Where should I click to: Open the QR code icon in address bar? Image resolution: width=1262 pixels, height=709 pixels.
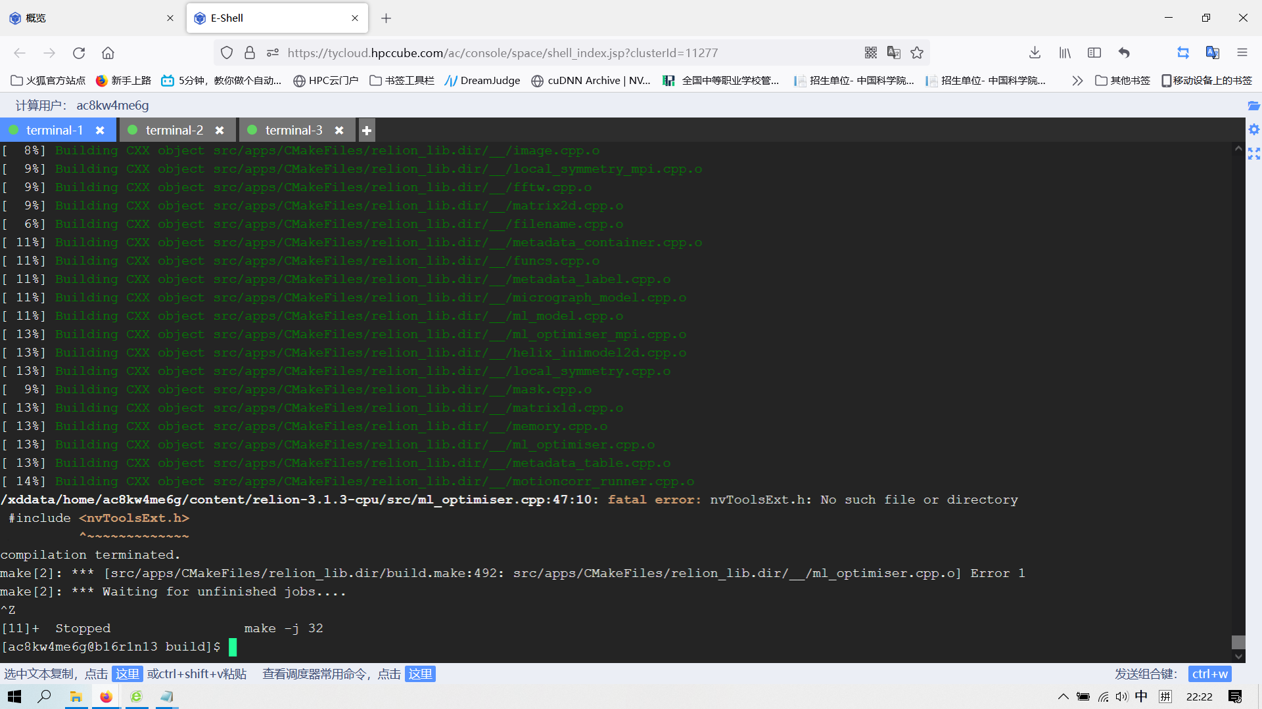click(871, 53)
